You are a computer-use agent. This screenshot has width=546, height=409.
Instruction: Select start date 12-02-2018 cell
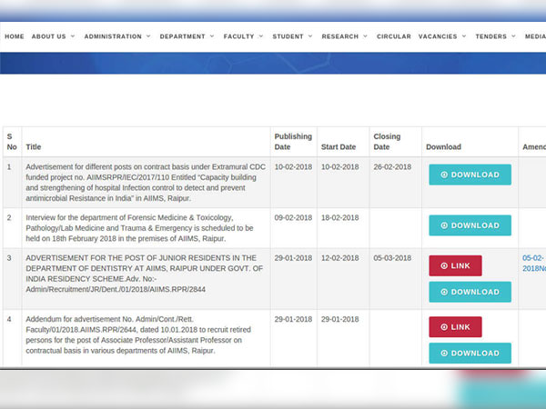click(x=339, y=258)
